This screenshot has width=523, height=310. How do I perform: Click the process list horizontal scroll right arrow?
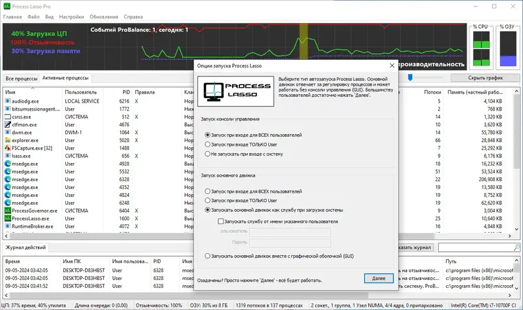(x=510, y=236)
